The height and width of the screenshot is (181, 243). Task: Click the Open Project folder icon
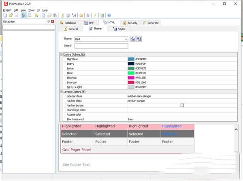[11, 15]
